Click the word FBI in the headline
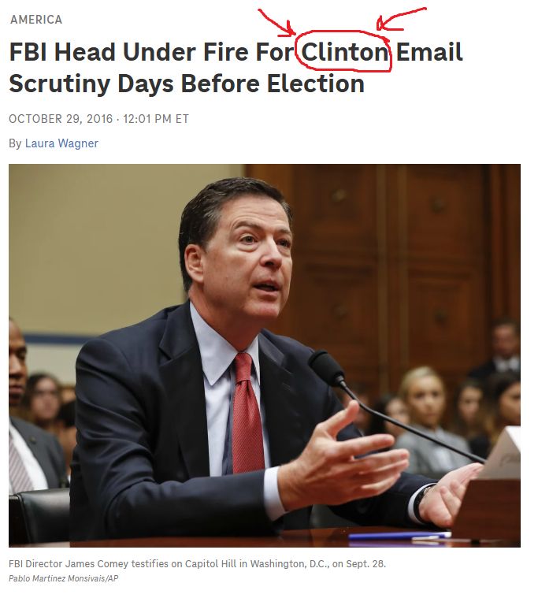Viewport: 538px width, 598px height. [28, 52]
